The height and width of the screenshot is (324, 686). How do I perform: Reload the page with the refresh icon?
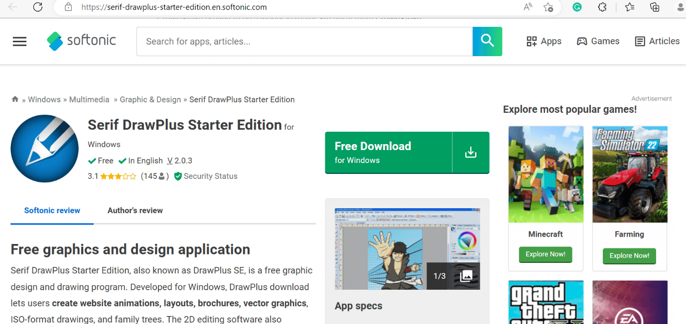[37, 7]
